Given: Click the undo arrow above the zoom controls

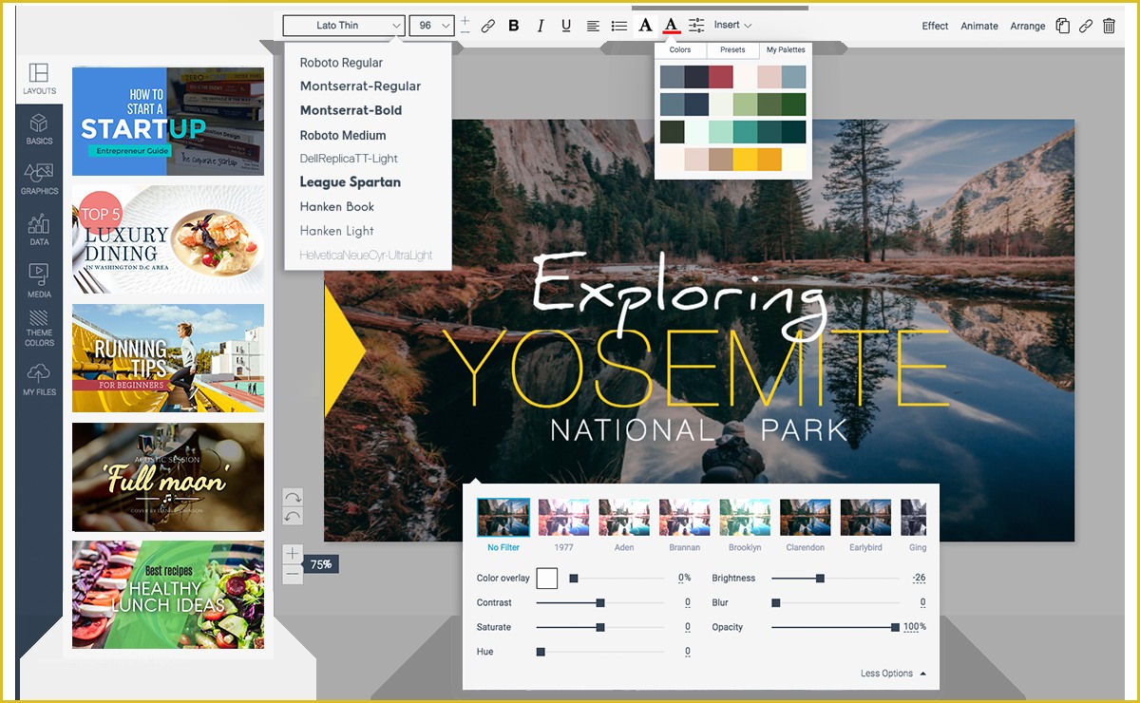Looking at the screenshot, I should pyautogui.click(x=293, y=516).
